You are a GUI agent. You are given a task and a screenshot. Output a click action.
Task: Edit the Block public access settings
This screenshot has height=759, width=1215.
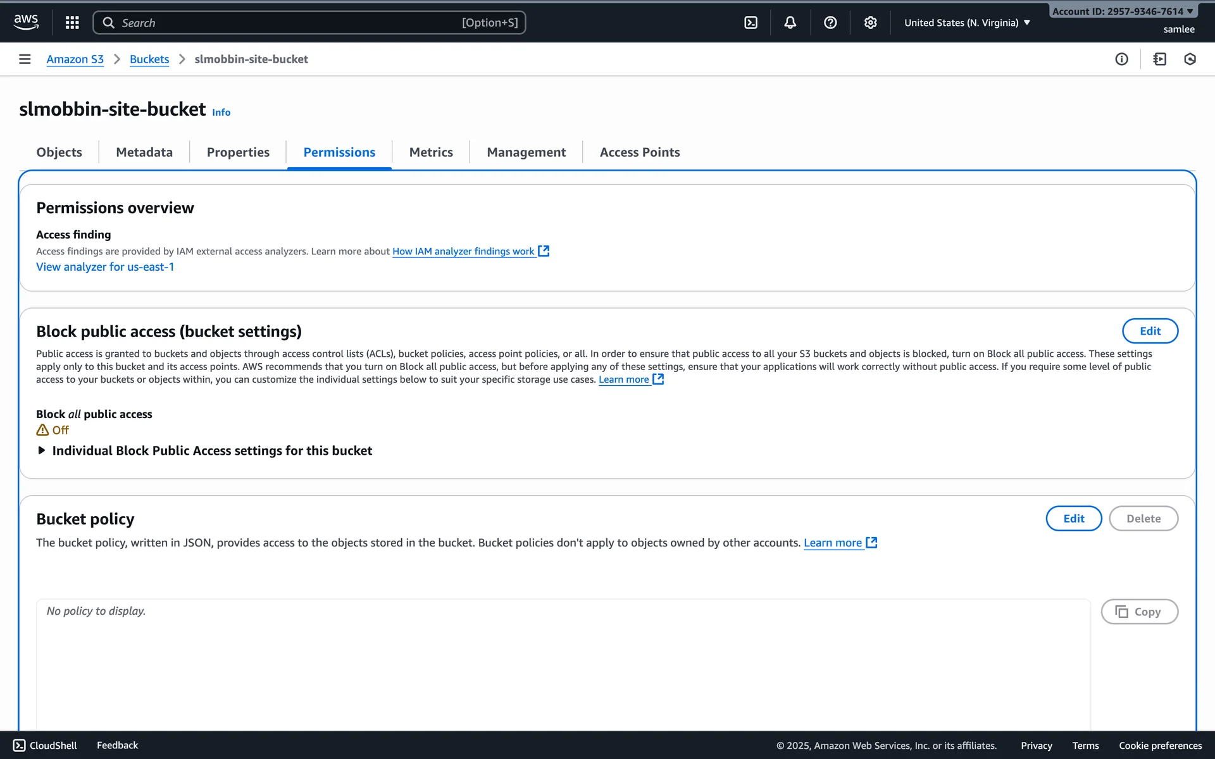(1149, 331)
